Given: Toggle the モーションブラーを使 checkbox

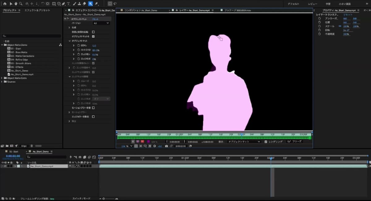Looking at the screenshot, I should click(93, 108).
